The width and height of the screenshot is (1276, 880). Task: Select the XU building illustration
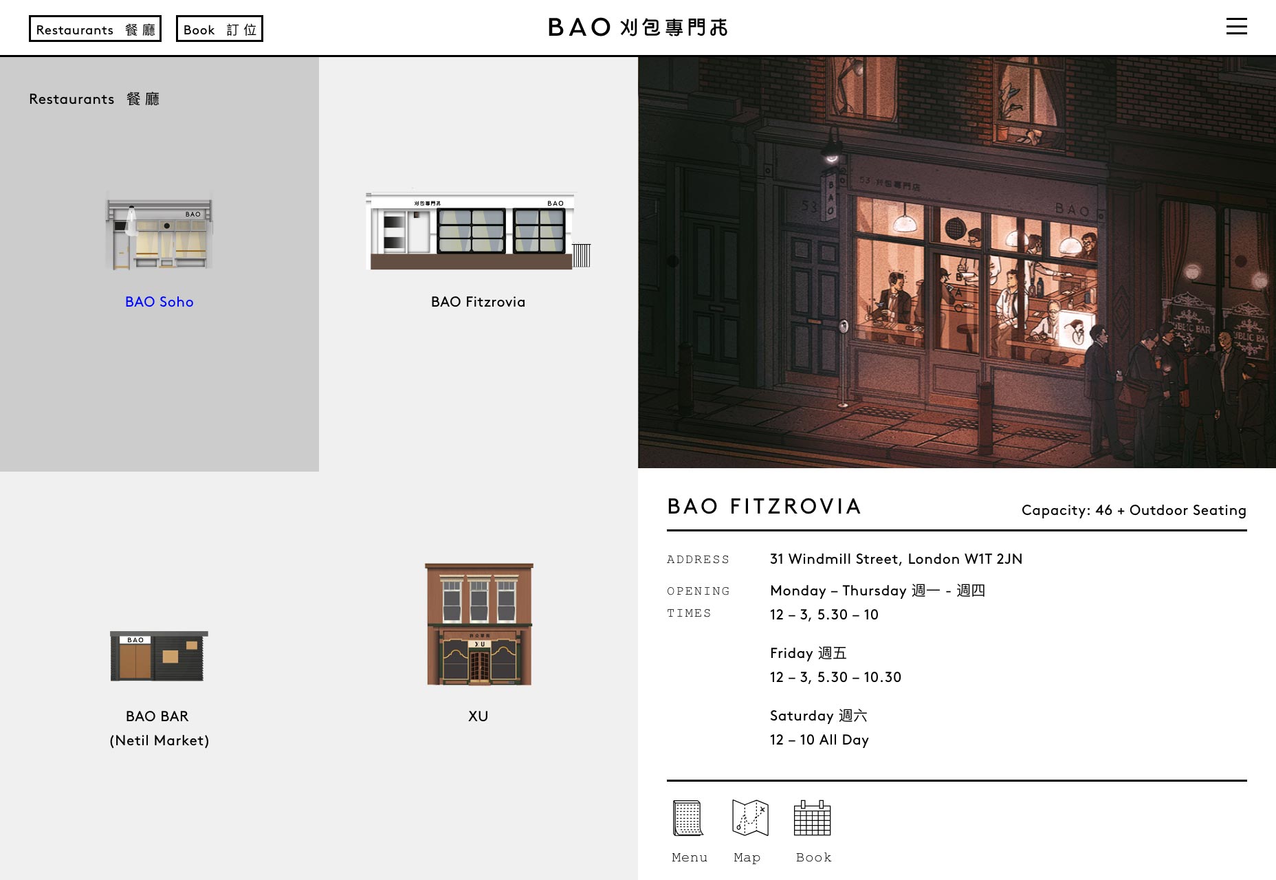coord(478,624)
